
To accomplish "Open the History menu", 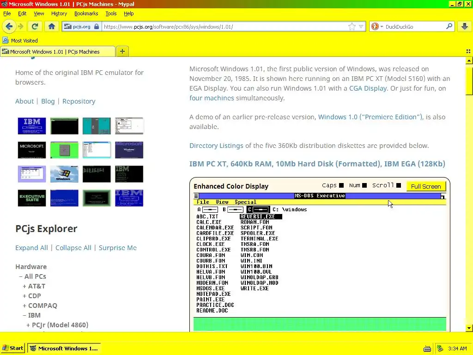I will pos(59,13).
